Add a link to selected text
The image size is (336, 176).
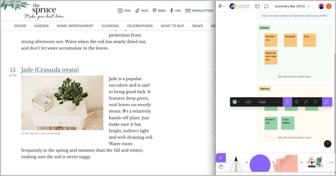click(306, 102)
